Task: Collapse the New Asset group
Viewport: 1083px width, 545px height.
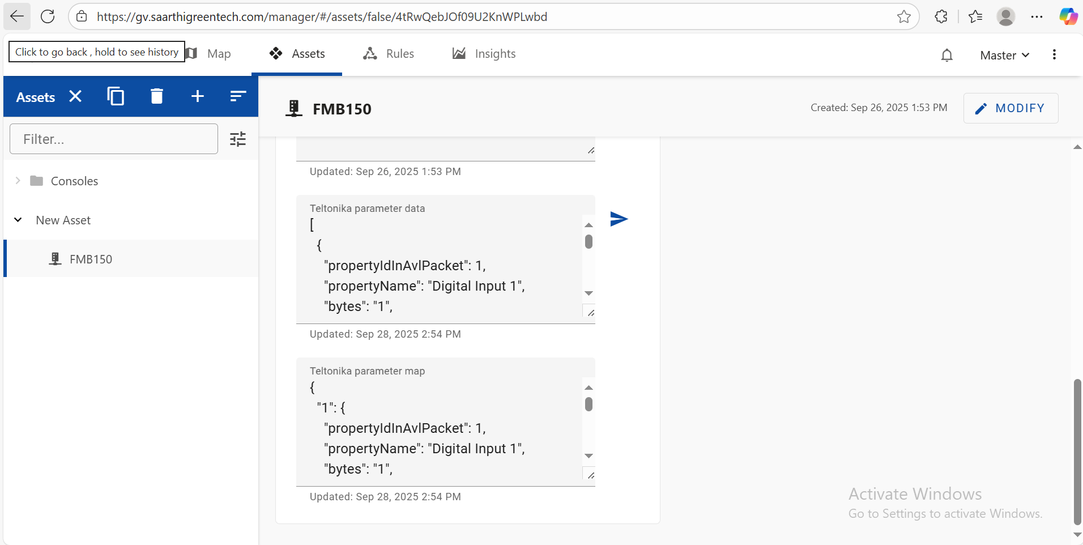Action: pyautogui.click(x=18, y=220)
